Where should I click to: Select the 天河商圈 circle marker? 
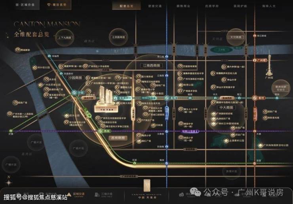tap(237, 37)
